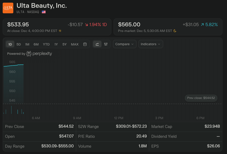Click the Ulta Beauty orange logo
Image resolution: width=227 pixels, height=154 pixels.
tap(8, 8)
